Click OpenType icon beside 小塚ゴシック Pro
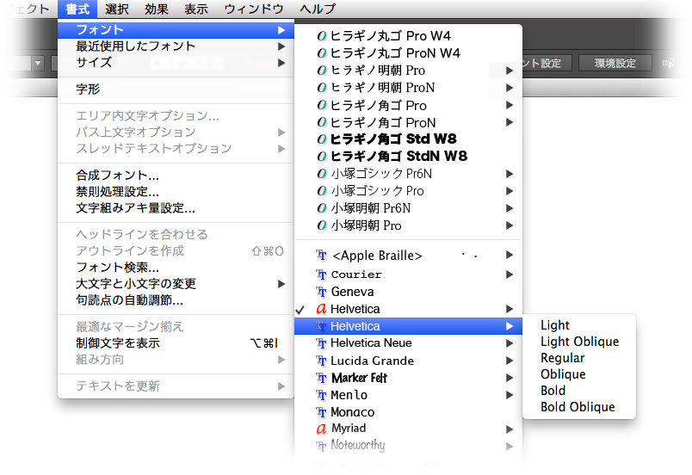The image size is (692, 475). coord(322,191)
